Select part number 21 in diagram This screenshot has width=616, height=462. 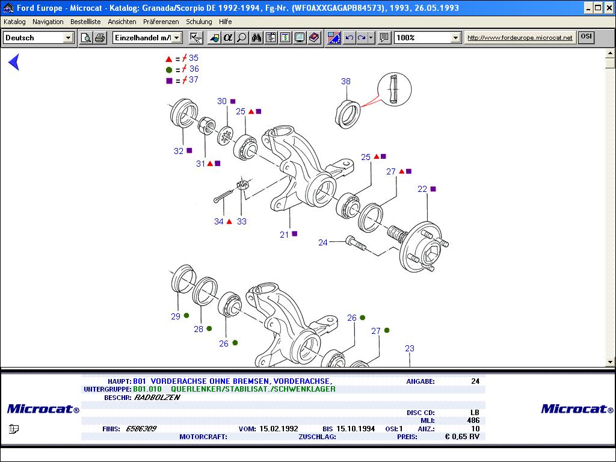tap(285, 235)
